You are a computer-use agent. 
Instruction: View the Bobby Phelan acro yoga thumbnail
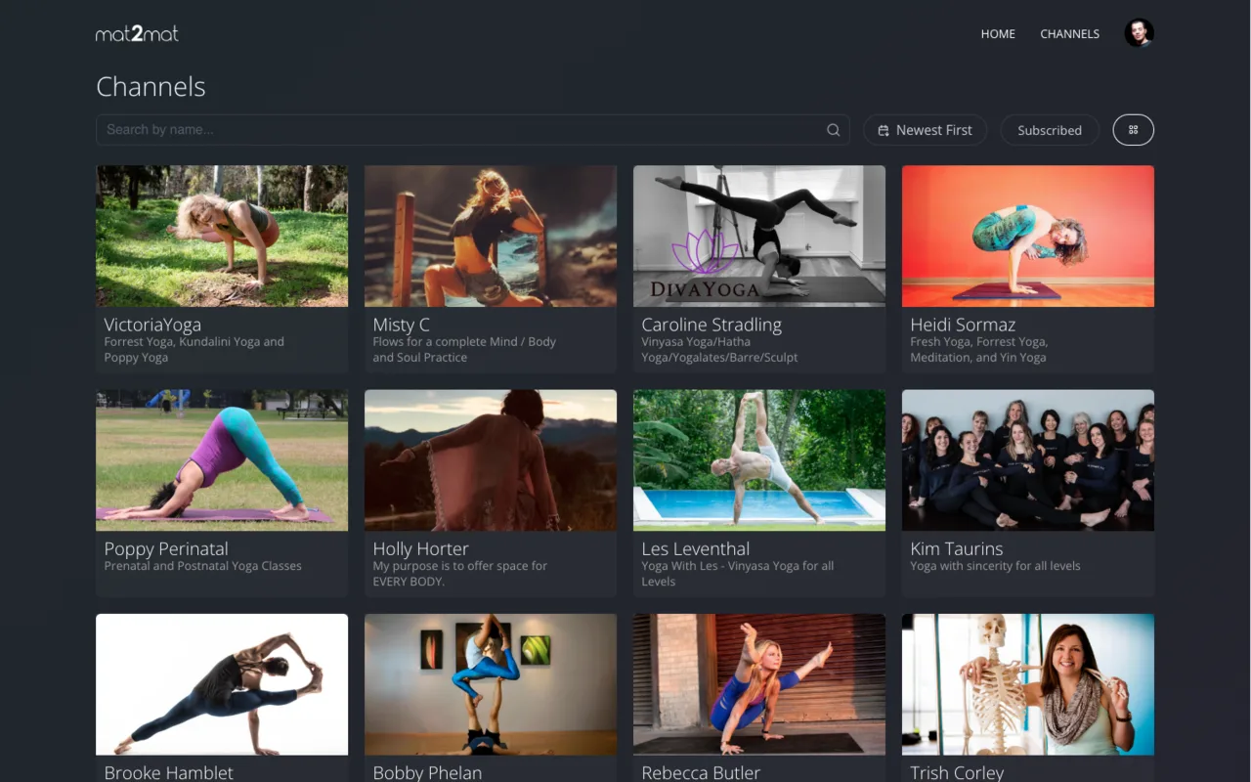491,684
